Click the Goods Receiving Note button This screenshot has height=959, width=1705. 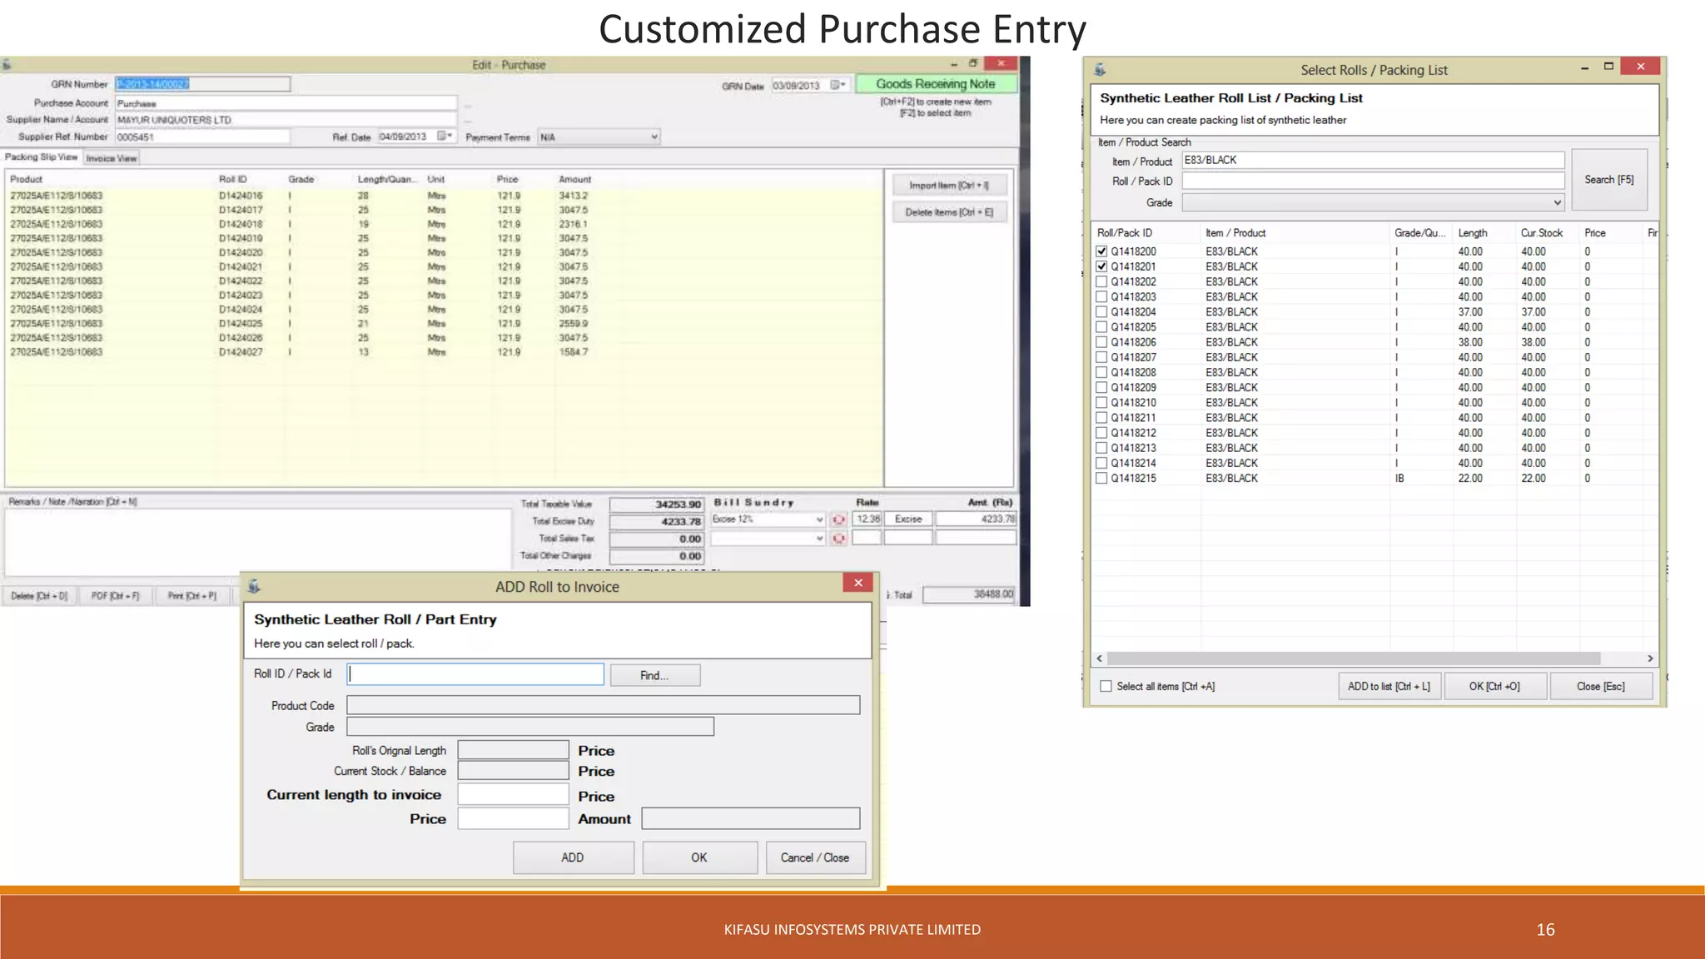point(936,84)
